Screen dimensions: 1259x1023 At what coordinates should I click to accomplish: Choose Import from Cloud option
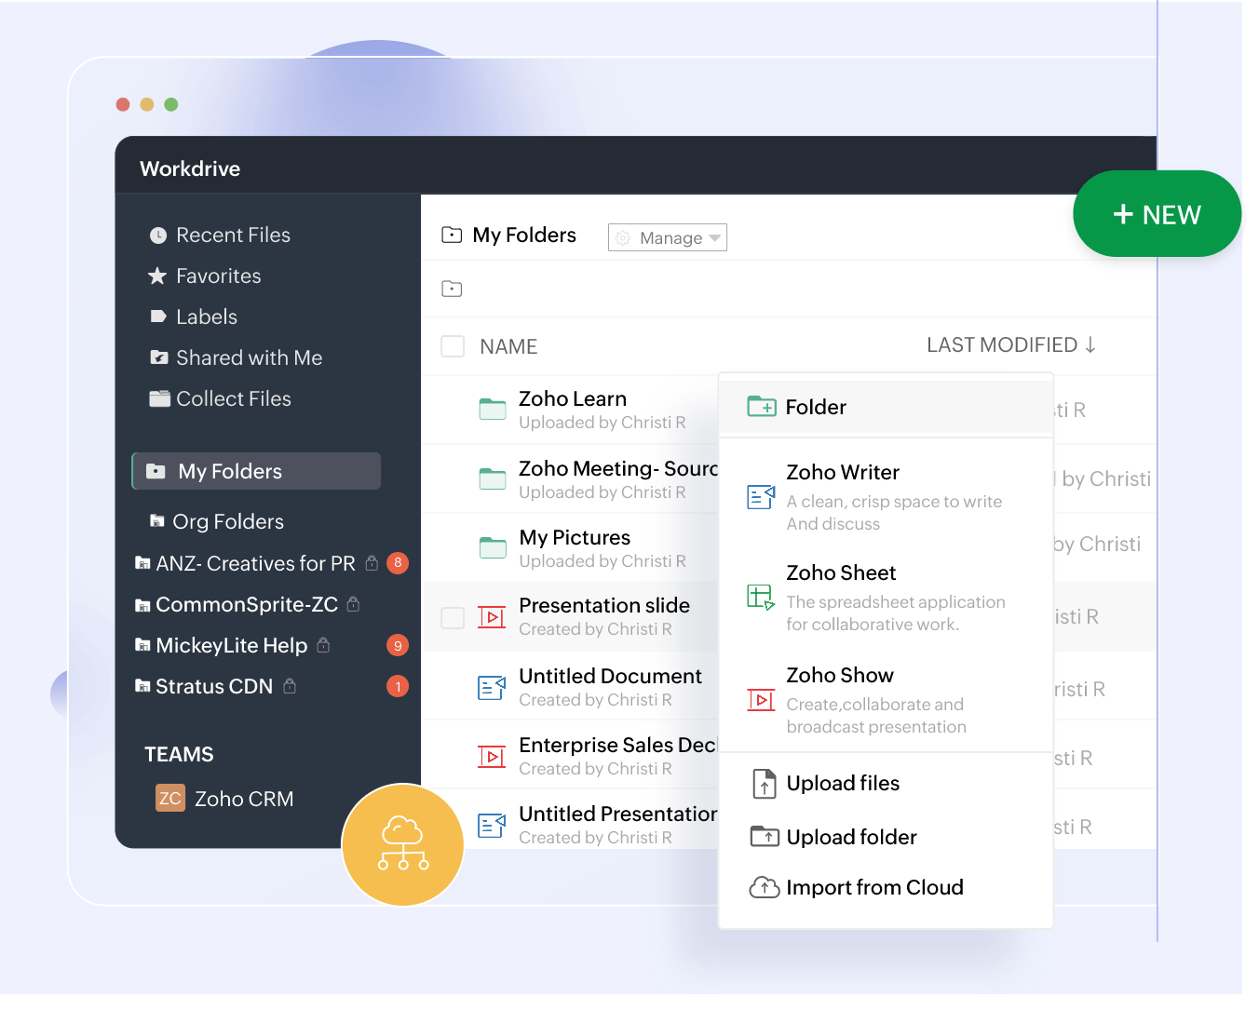coord(874,887)
